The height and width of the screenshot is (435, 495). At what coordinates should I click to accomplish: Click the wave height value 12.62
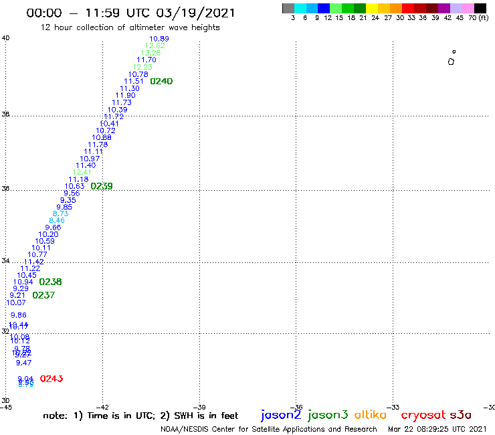pos(155,46)
